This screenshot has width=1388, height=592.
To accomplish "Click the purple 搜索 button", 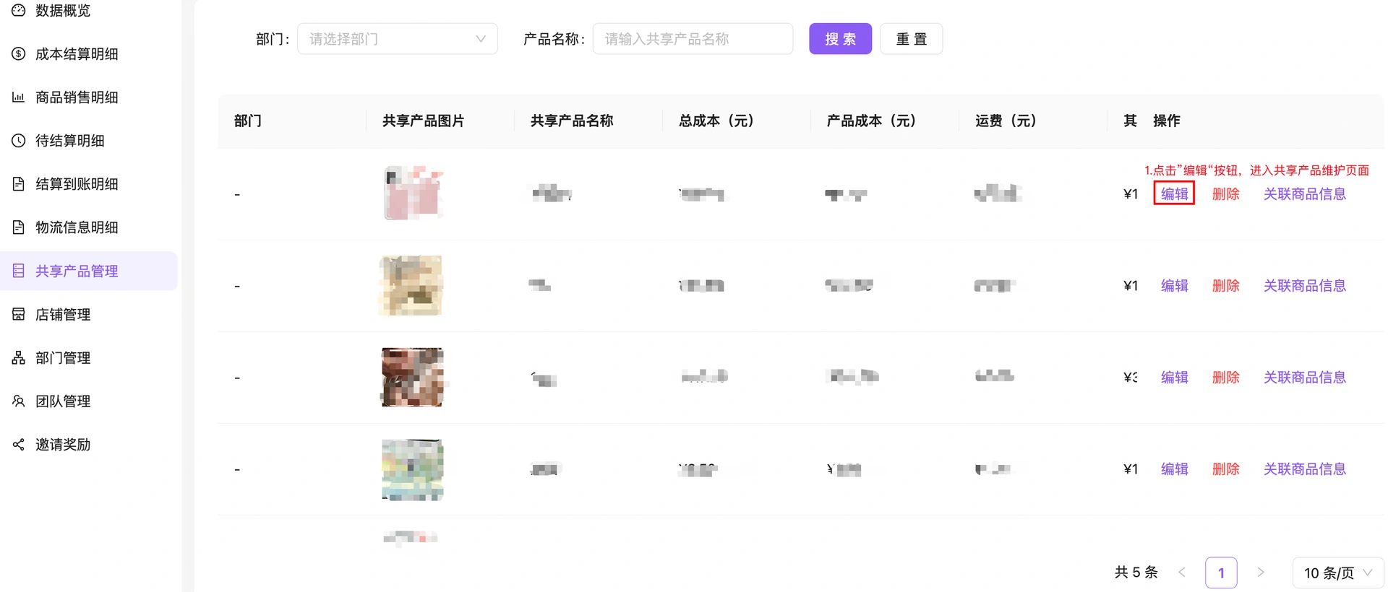I will coord(840,39).
